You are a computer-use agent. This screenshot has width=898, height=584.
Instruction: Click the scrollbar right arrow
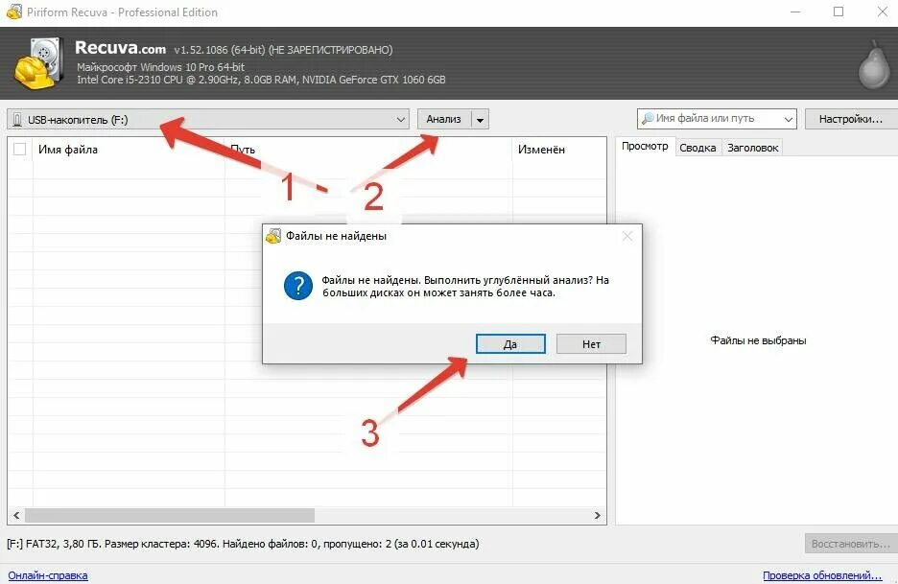(x=598, y=515)
